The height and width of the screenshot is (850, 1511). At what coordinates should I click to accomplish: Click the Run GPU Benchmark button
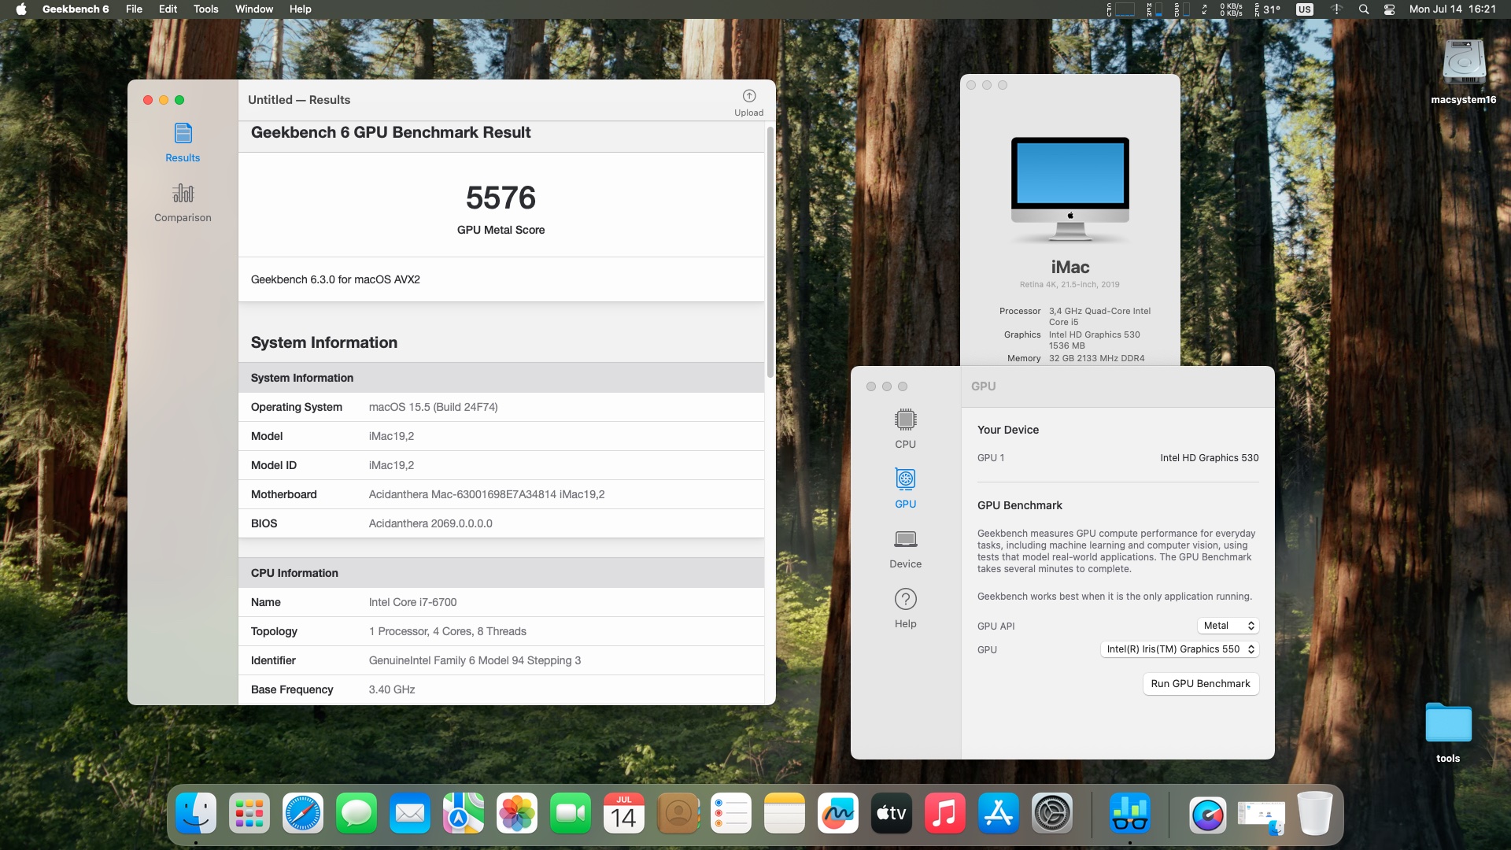coord(1200,684)
